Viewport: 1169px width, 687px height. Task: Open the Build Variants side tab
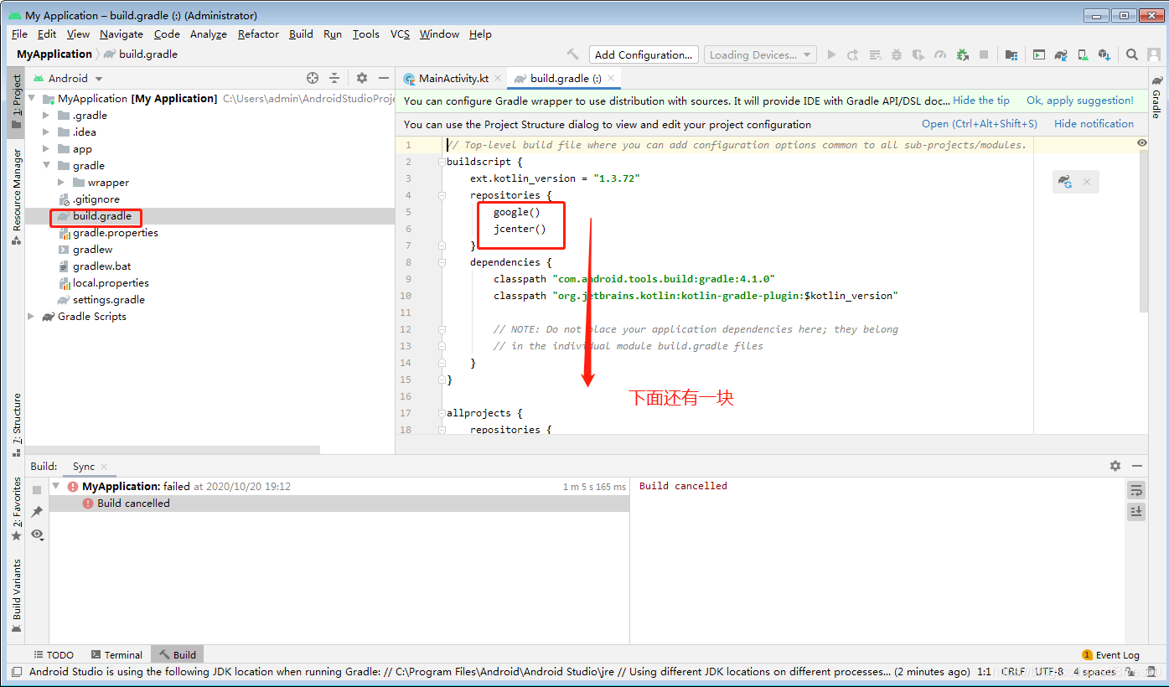pos(16,596)
